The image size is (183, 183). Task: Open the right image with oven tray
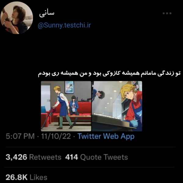(x=117, y=106)
